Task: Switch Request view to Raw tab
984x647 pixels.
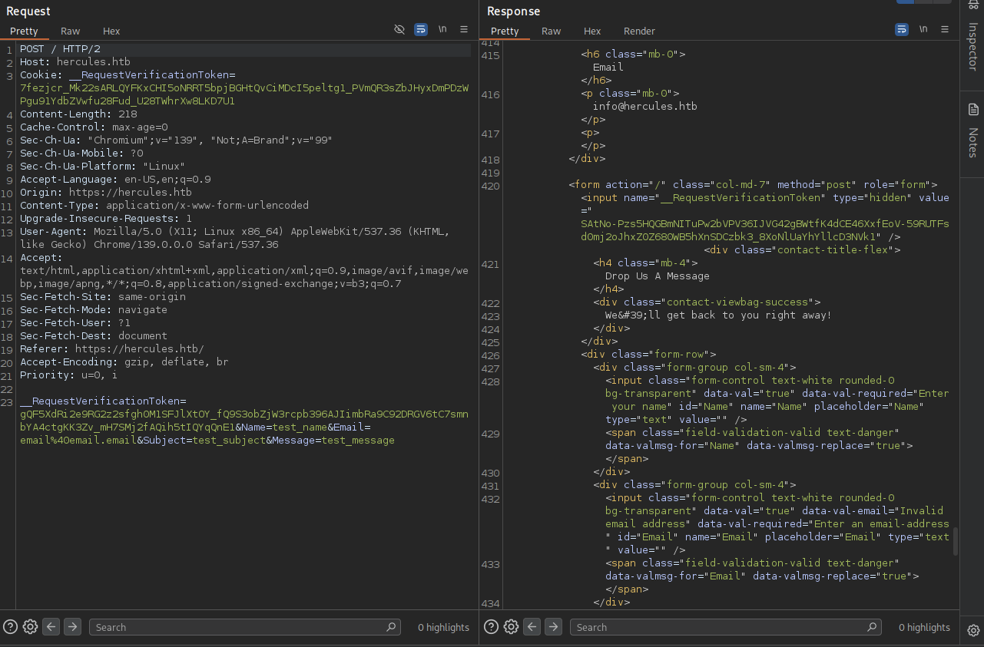Action: [71, 31]
